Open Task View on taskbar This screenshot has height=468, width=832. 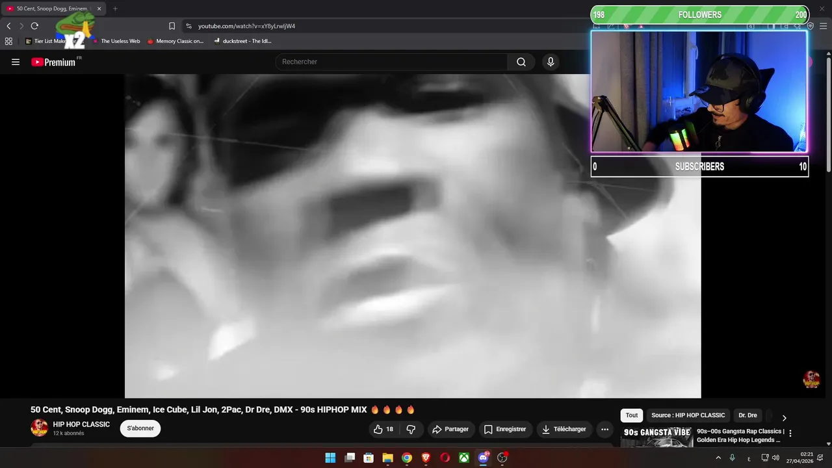click(350, 458)
